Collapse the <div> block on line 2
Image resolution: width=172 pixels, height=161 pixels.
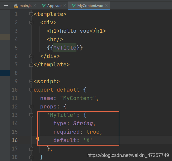click(x=31, y=23)
